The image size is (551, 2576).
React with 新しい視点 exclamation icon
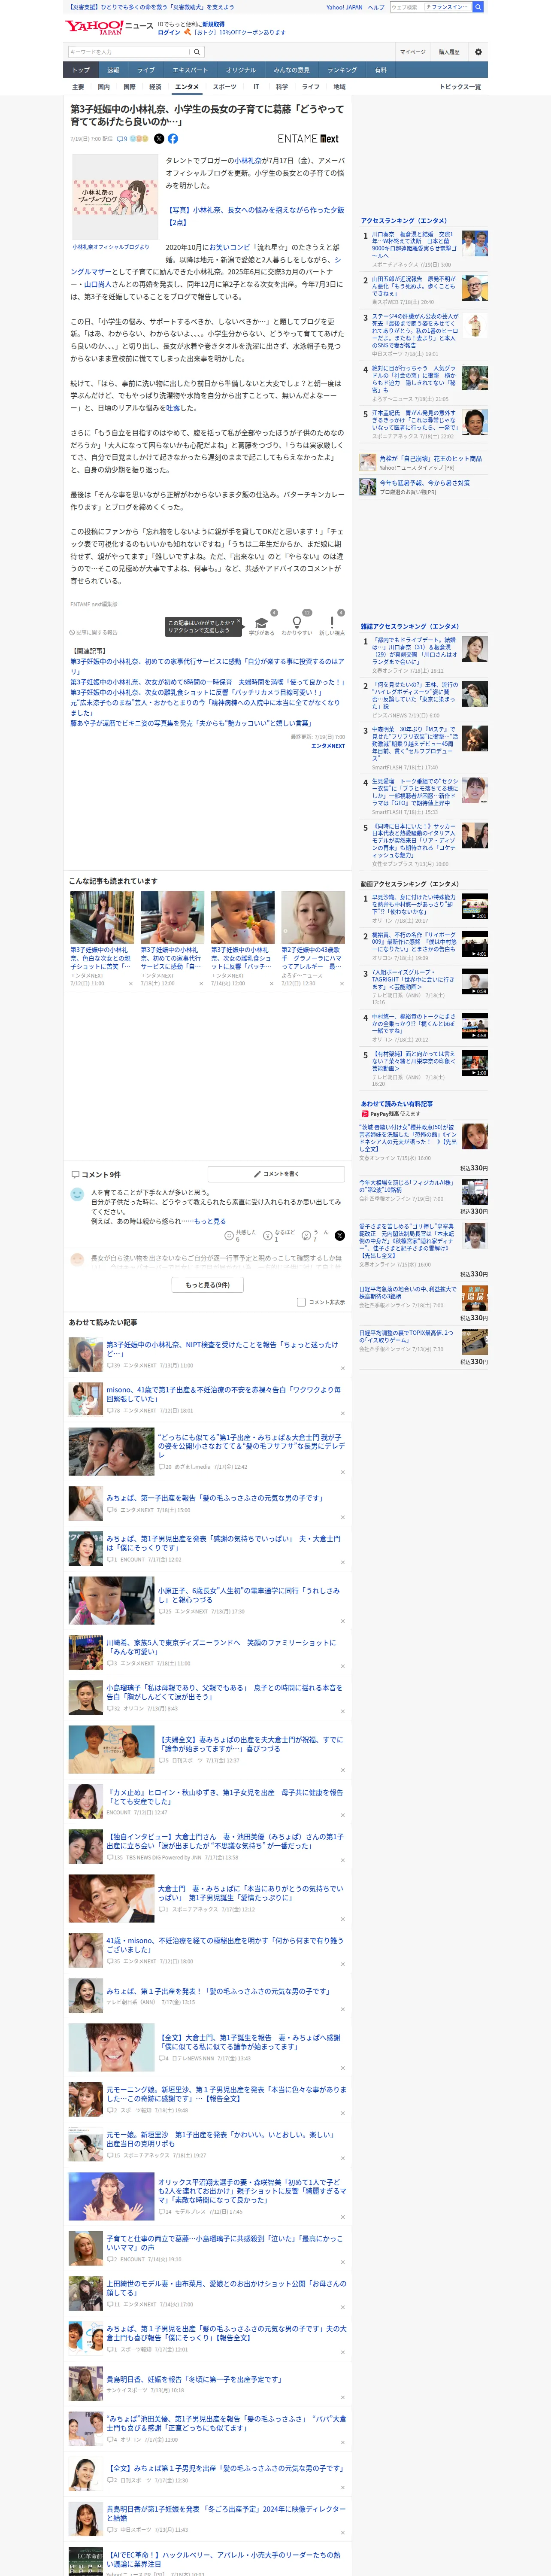click(x=332, y=623)
